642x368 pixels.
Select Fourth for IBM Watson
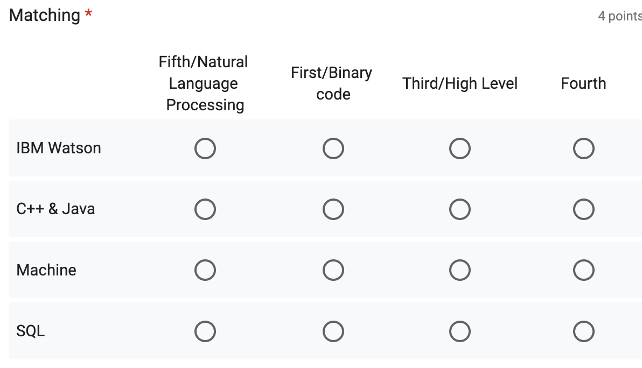[584, 148]
